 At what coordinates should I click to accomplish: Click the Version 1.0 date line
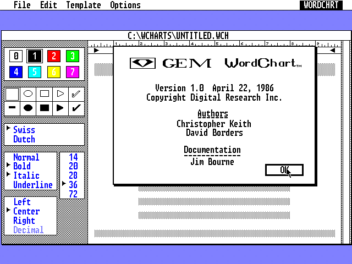coord(215,88)
